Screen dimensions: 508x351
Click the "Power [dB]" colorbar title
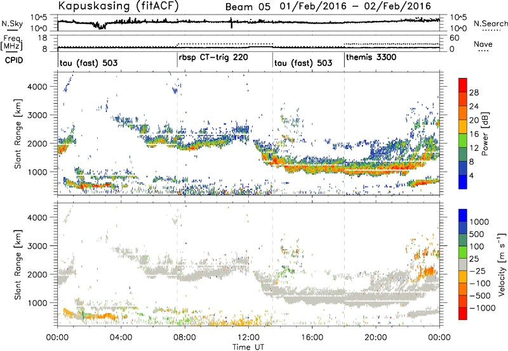485,134
